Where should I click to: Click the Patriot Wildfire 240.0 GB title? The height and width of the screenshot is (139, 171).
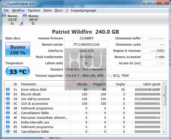(x=85, y=32)
